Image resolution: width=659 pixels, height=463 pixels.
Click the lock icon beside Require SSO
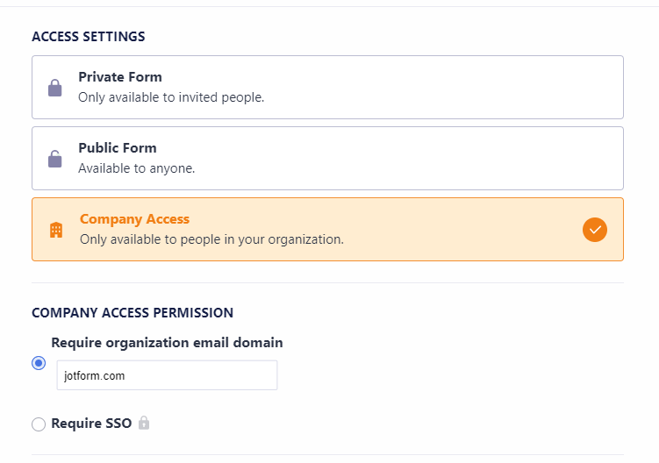point(144,424)
